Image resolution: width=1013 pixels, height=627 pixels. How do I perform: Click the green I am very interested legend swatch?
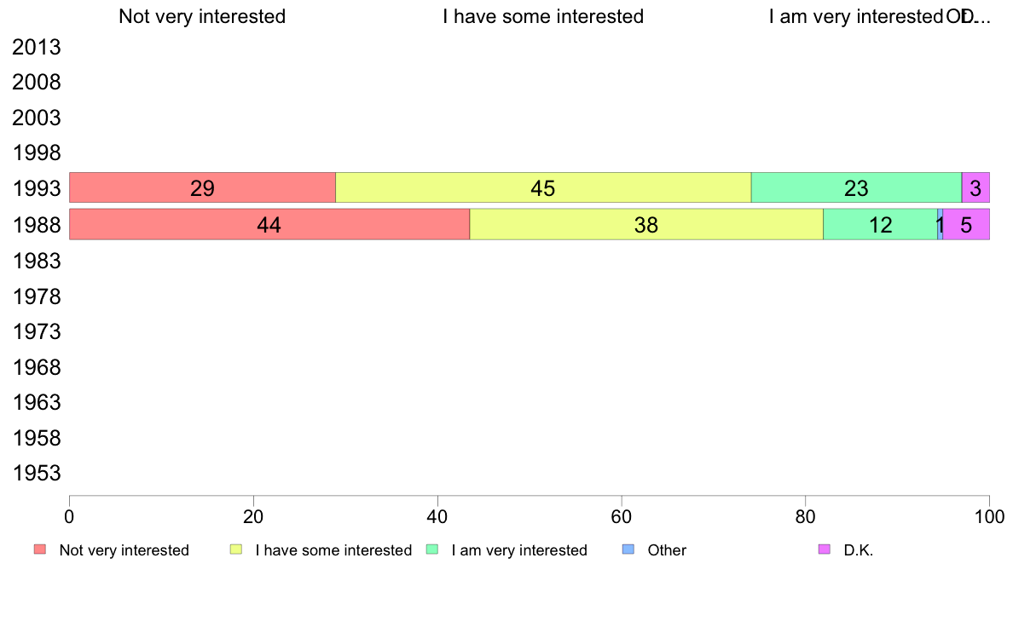click(432, 549)
